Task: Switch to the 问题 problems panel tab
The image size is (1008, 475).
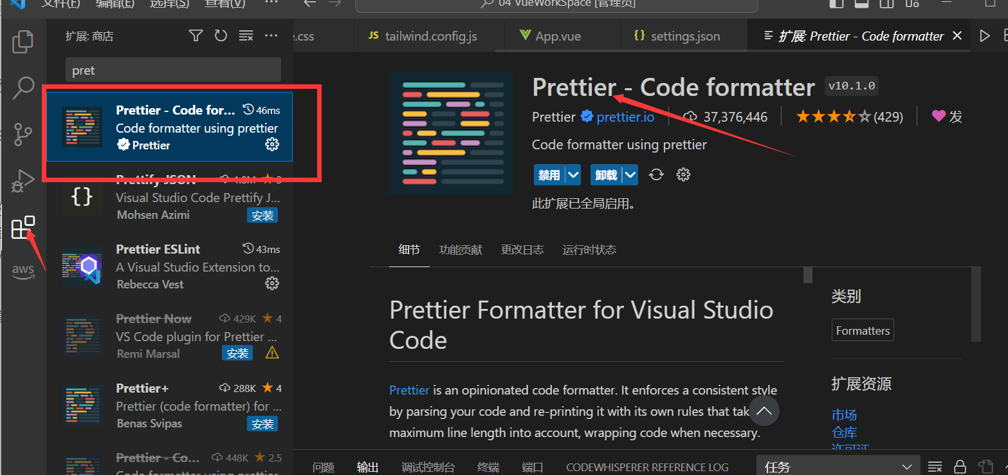Action: [x=324, y=467]
